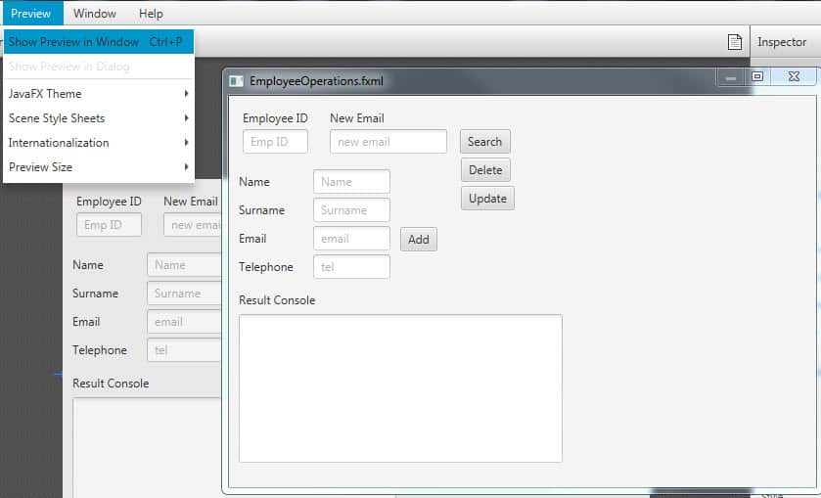The image size is (821, 498).
Task: Select the Emp ID field in Scene Builder canvas
Action: pyautogui.click(x=109, y=225)
